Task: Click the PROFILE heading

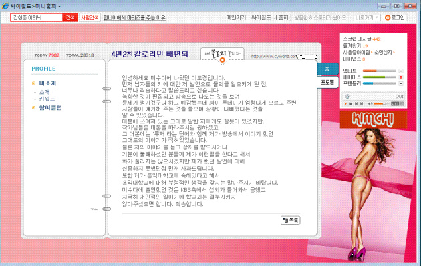Action: point(43,69)
